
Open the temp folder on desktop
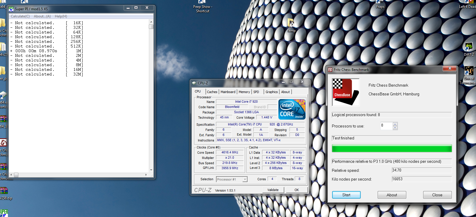[291, 25]
